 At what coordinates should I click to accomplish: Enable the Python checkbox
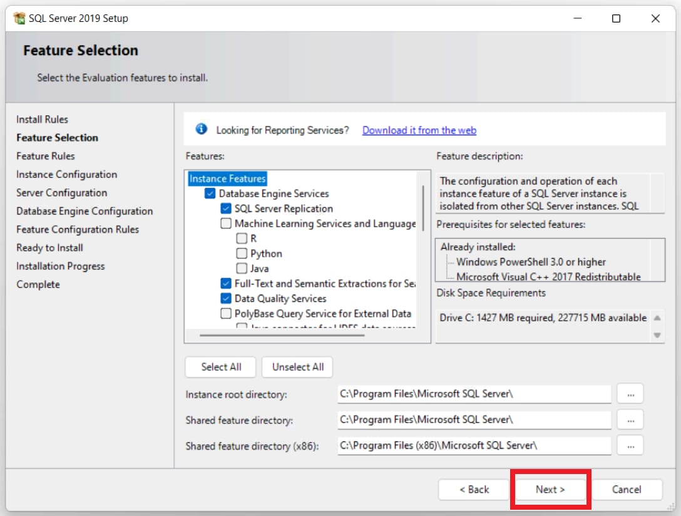pyautogui.click(x=242, y=254)
